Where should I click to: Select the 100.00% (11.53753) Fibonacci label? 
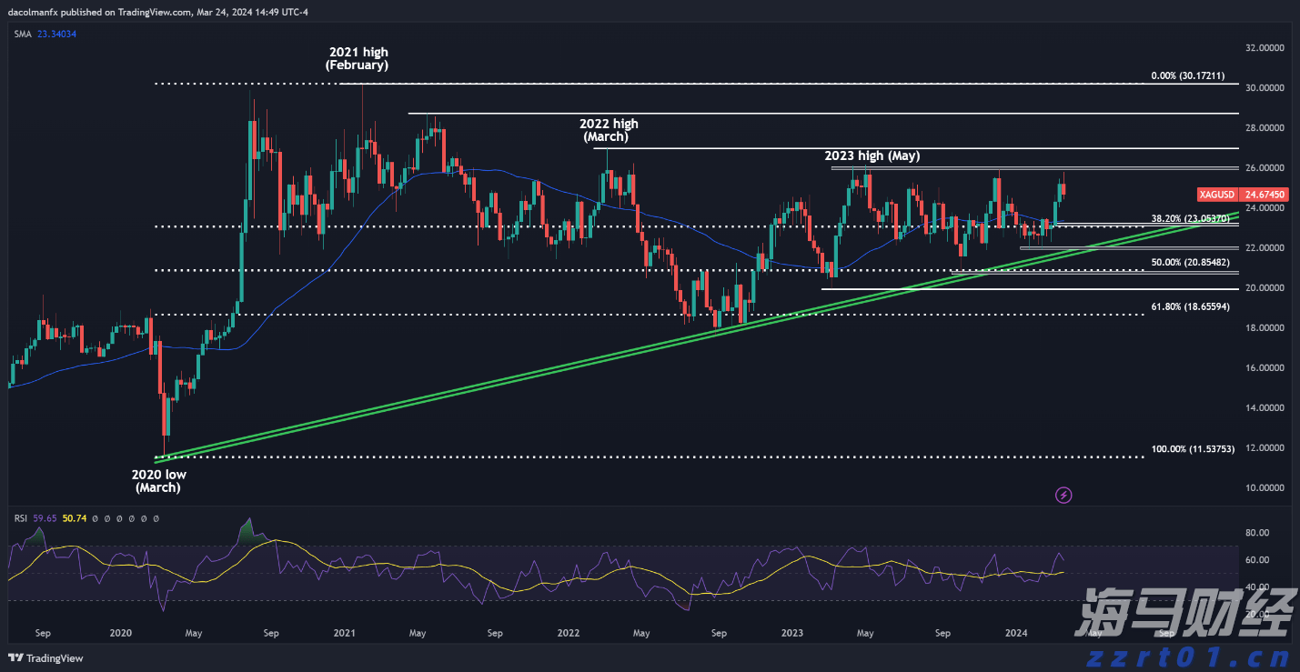1193,449
